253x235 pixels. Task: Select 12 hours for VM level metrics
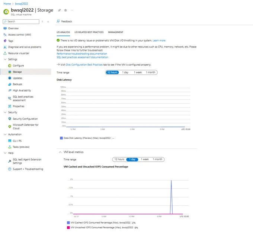(119, 159)
